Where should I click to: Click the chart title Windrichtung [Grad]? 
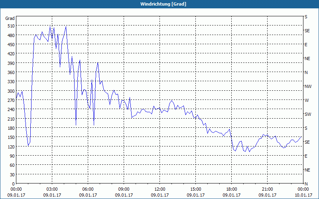tap(163, 4)
